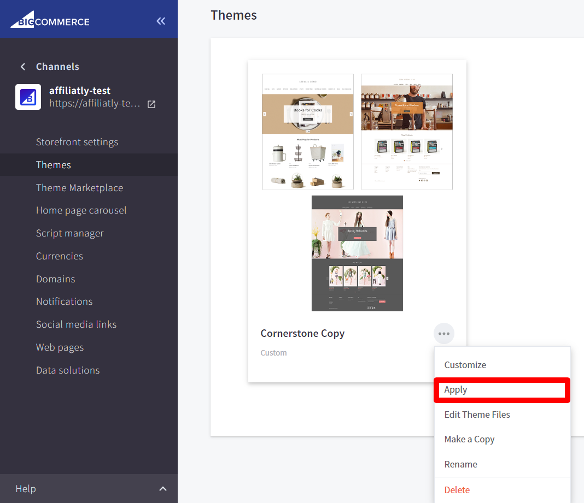Viewport: 584px width, 503px height.
Task: Open Theme Marketplace
Action: [x=80, y=188]
